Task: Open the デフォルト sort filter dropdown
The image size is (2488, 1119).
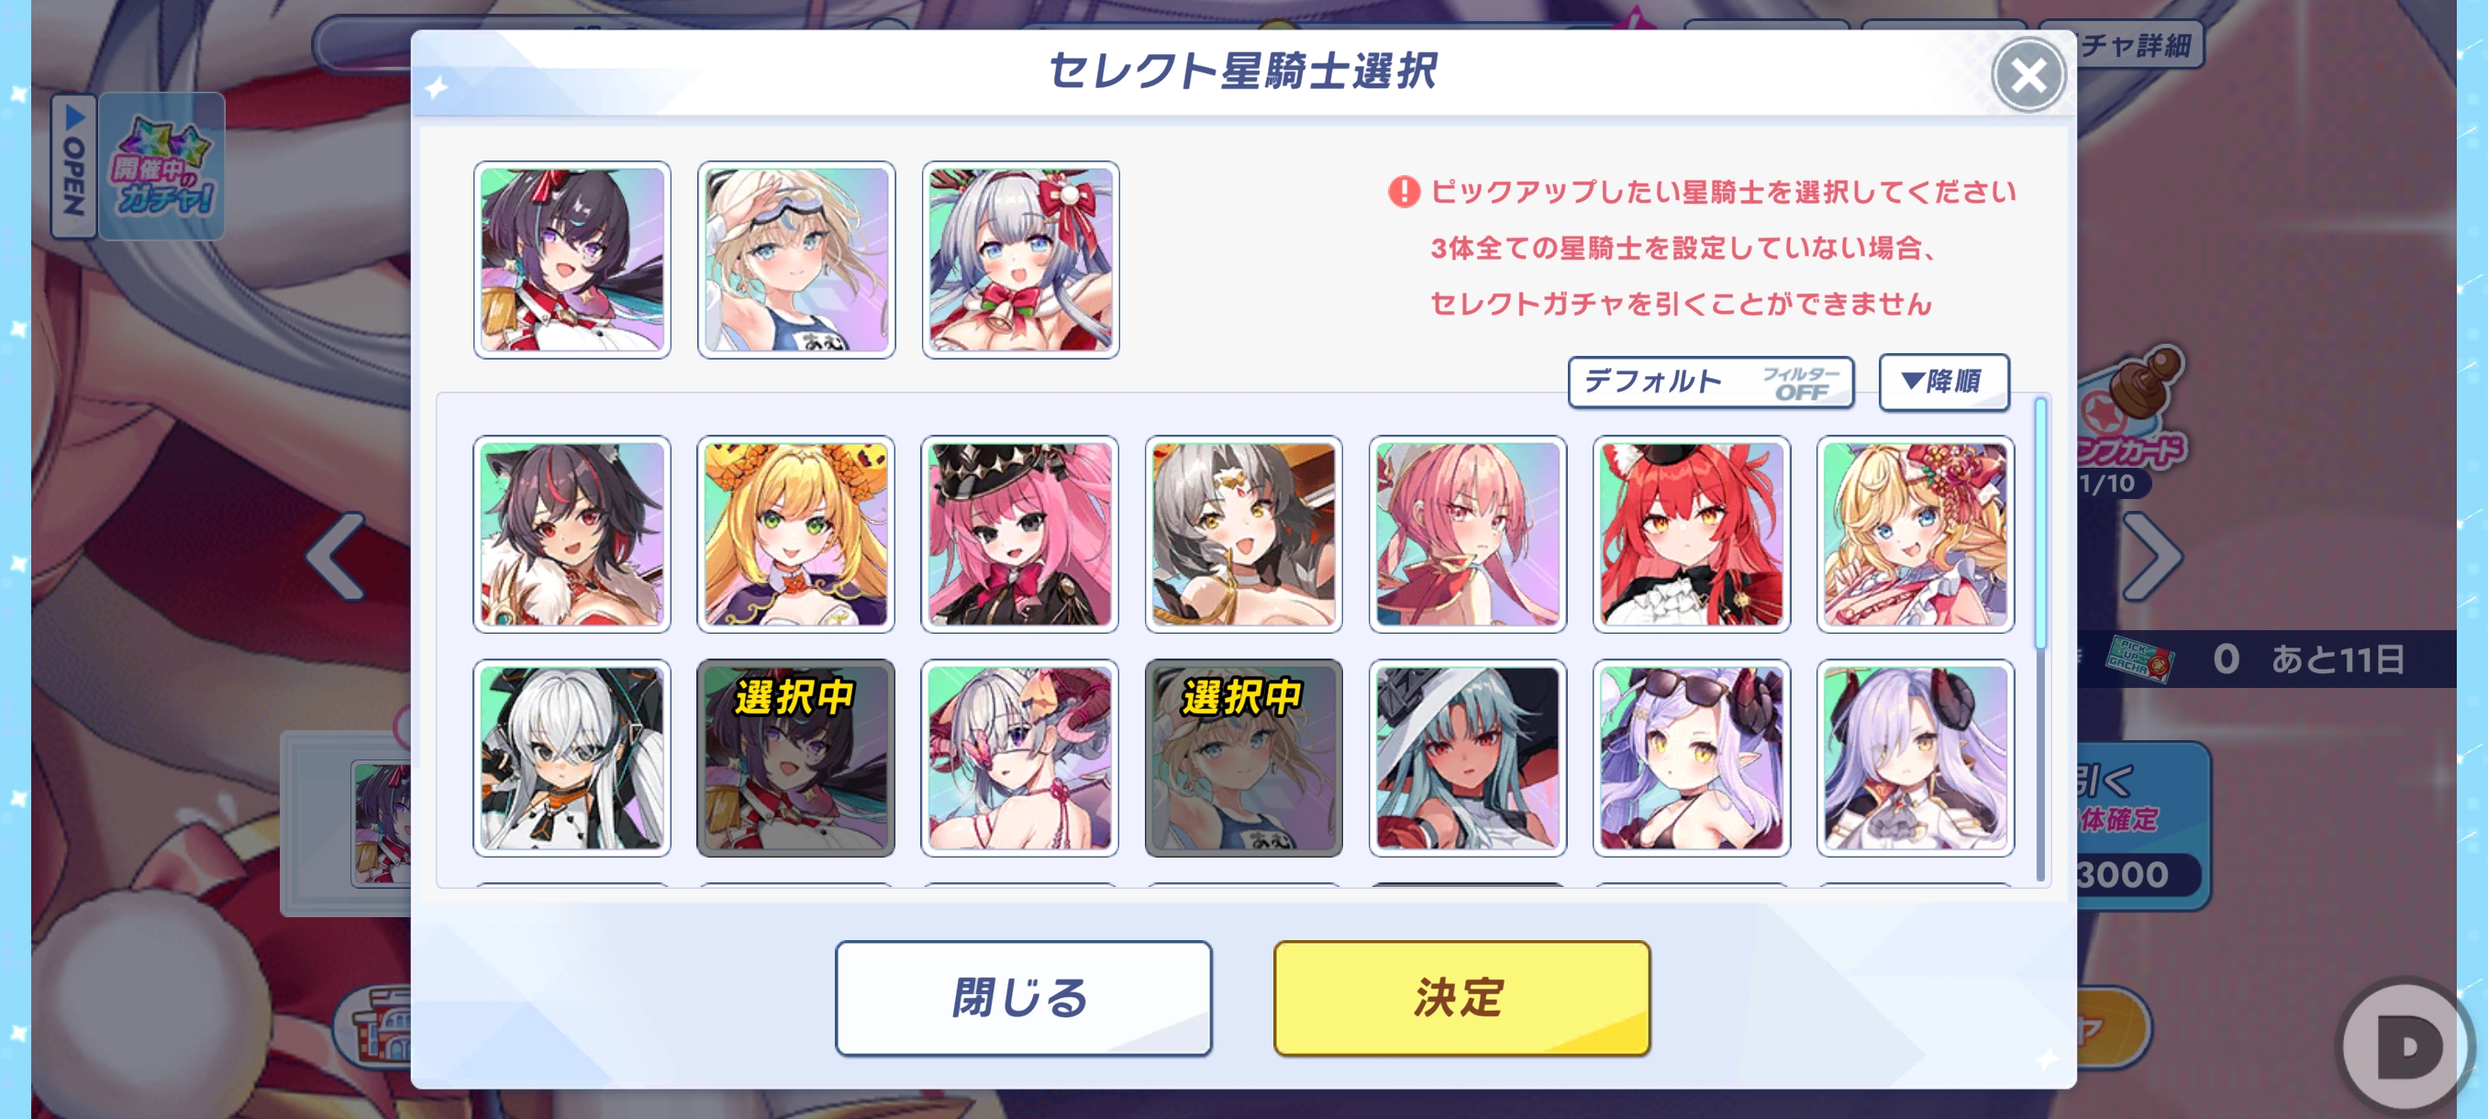Action: coord(1709,382)
